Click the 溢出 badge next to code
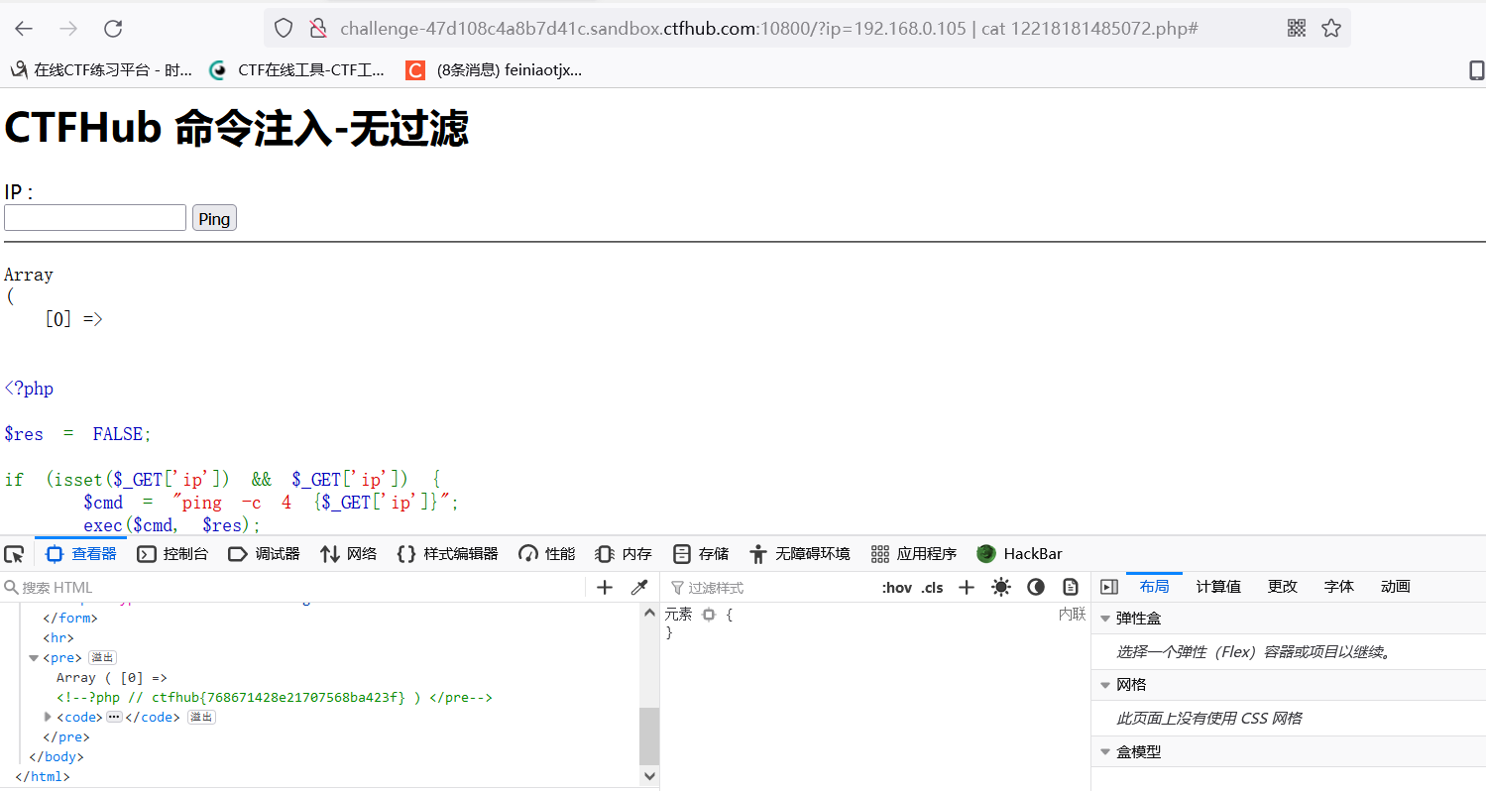 pyautogui.click(x=202, y=717)
